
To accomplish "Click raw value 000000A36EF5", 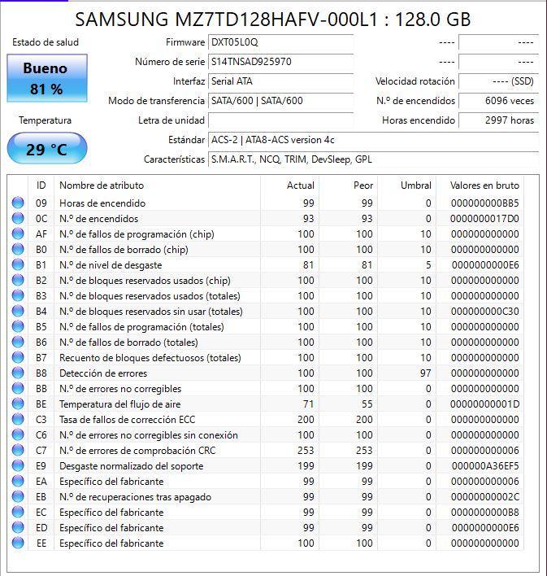I will [485, 466].
